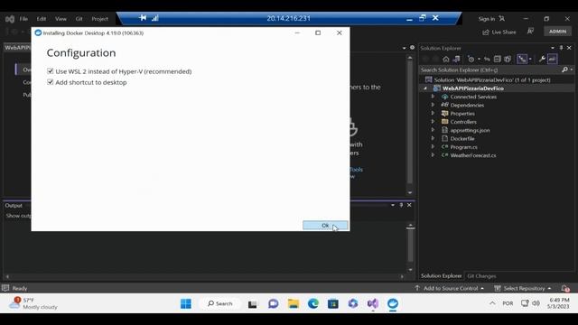Toggle Preview Selected Items button
Image resolution: width=578 pixels, height=325 pixels.
552,59
